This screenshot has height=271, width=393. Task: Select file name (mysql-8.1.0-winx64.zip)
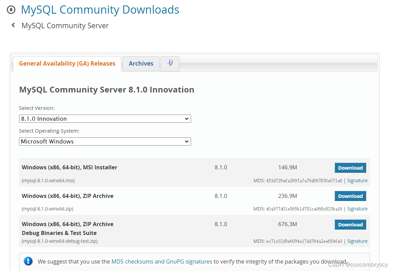[47, 209]
